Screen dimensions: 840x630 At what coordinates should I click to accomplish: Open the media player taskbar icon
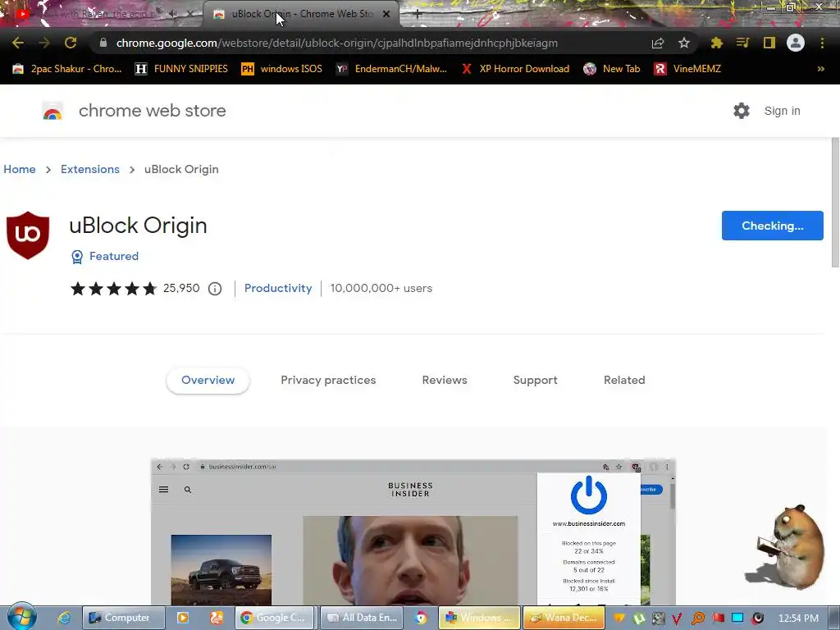183,618
